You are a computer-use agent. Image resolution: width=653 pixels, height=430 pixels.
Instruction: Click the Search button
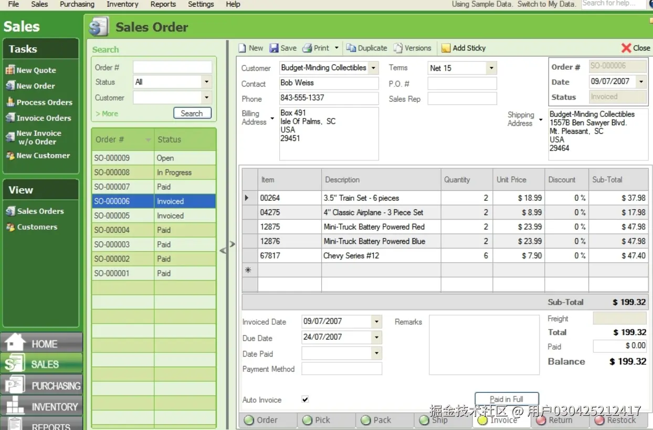192,113
